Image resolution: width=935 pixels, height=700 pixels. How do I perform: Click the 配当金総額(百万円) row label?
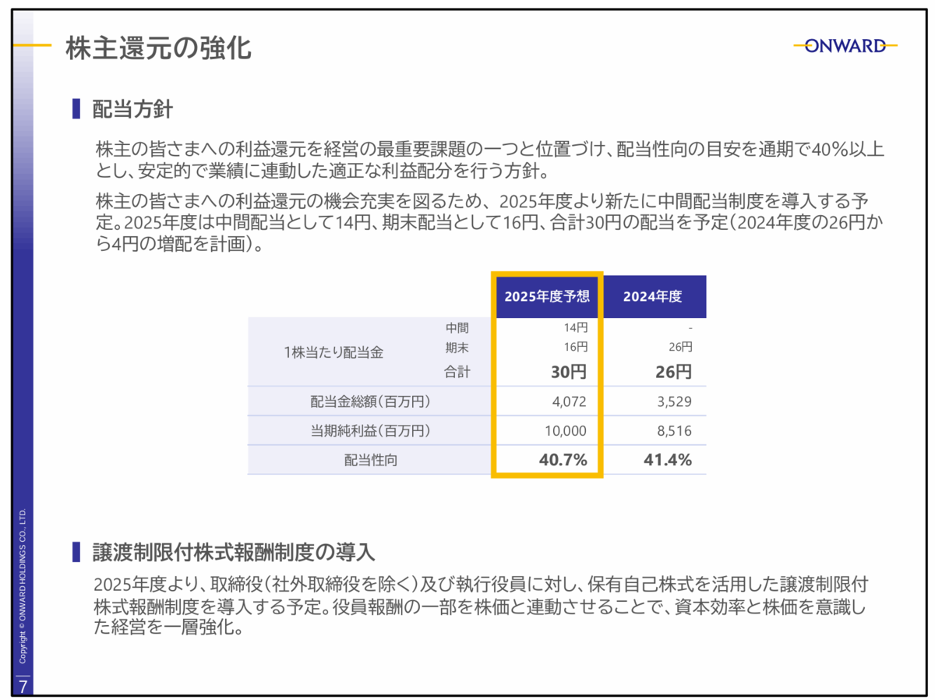371,402
